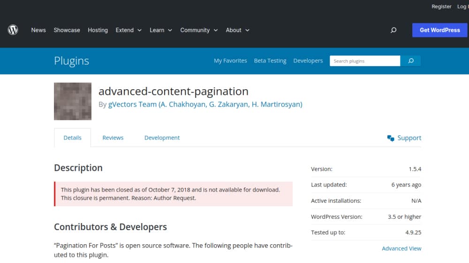Click the plugin search submit magnifier button
Screen dimensions: 469x263
(x=411, y=61)
